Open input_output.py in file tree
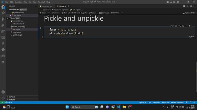 click(19, 27)
